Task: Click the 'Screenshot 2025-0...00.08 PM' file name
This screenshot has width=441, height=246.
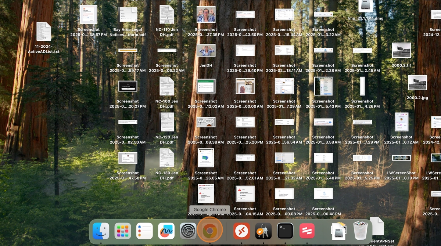Action: [x=284, y=211]
